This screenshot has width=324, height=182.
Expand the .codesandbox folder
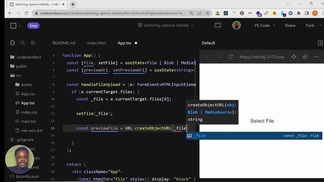[x=26, y=57]
